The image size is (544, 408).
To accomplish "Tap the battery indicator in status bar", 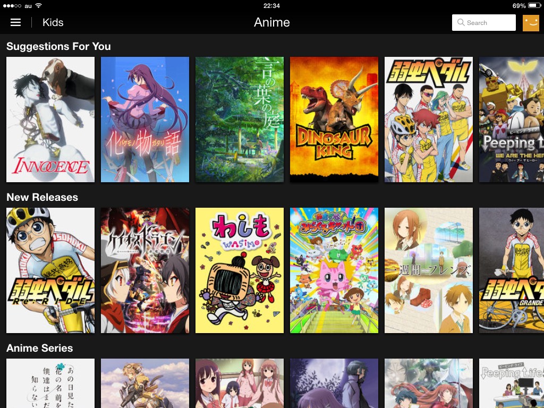I will [x=534, y=5].
